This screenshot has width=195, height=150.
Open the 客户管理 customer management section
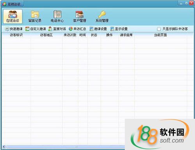[80, 16]
